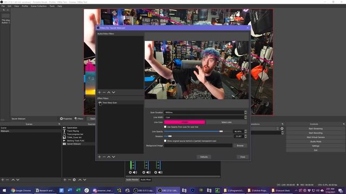Image resolution: width=346 pixels, height=194 pixels.
Task: Remove selected audio/video filter with minus icon
Action: [104, 92]
